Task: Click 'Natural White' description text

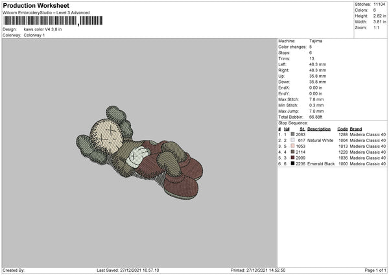Action: pyautogui.click(x=320, y=140)
